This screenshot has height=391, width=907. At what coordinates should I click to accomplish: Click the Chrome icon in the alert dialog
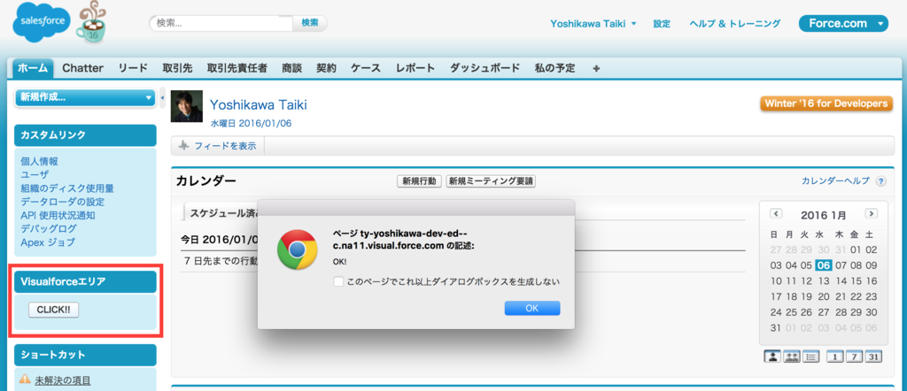[x=298, y=249]
